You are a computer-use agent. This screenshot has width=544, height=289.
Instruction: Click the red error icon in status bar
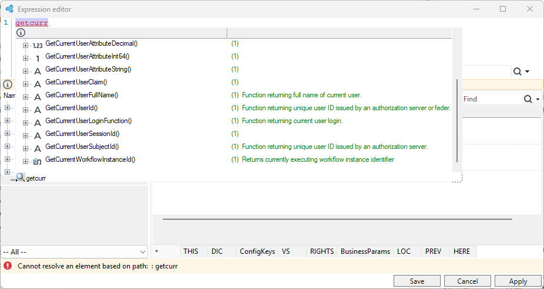point(8,266)
